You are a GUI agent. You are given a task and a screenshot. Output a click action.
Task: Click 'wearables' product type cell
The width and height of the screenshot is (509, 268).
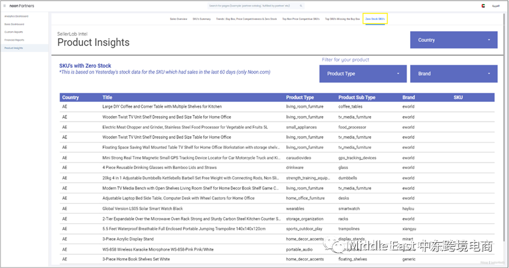295,209
